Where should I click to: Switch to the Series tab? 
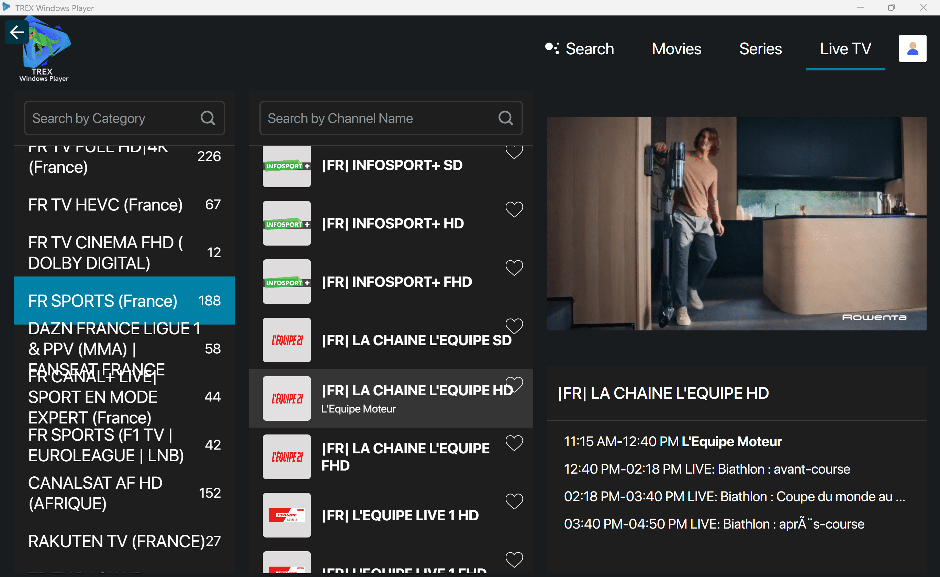(760, 49)
